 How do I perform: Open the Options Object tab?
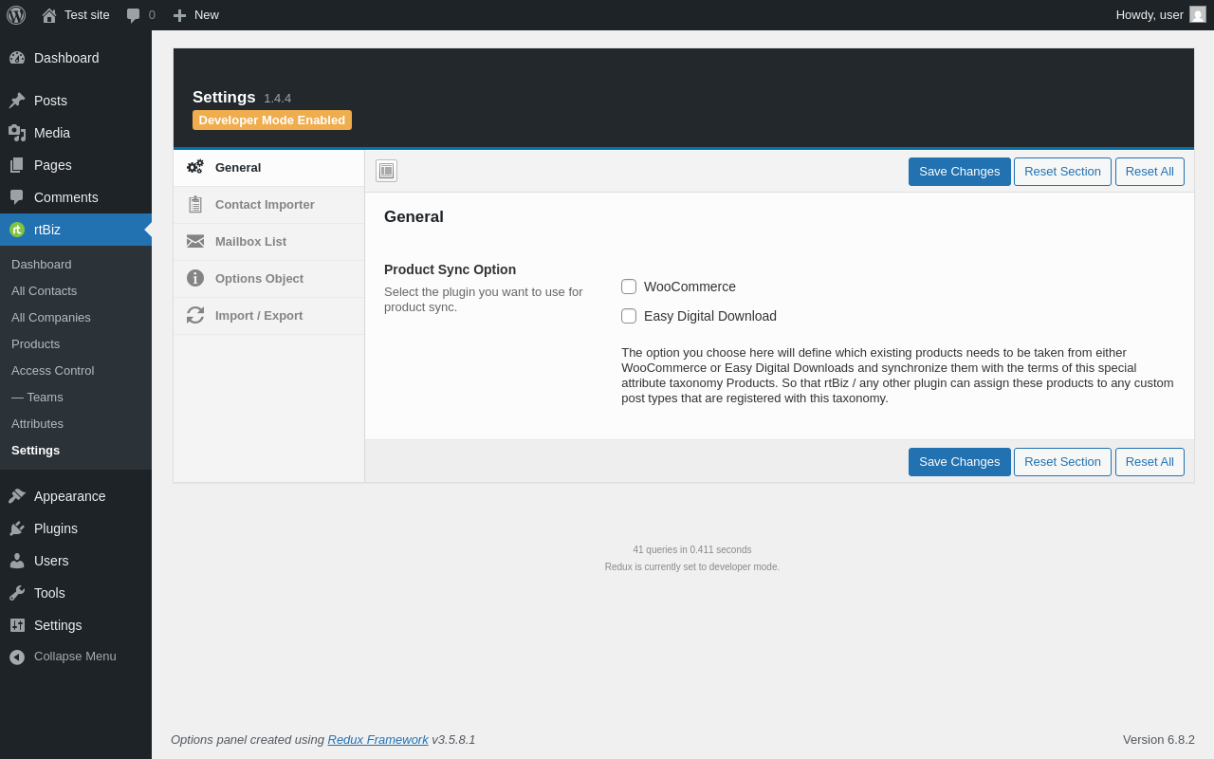click(269, 279)
